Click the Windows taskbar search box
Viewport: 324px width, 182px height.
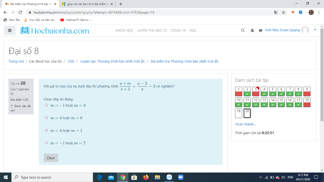(52, 177)
